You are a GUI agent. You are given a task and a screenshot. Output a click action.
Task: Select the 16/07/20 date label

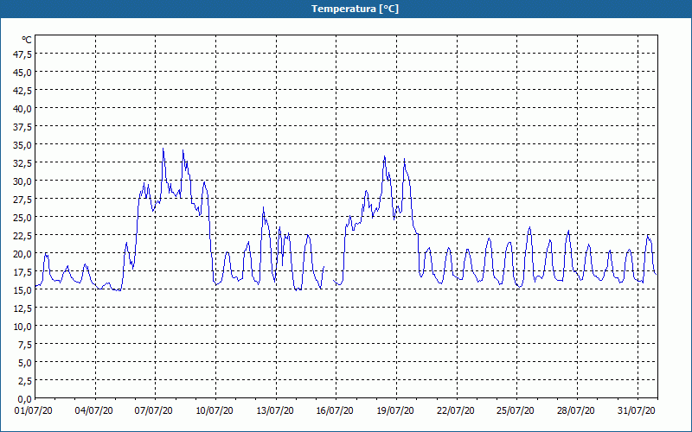coord(335,411)
